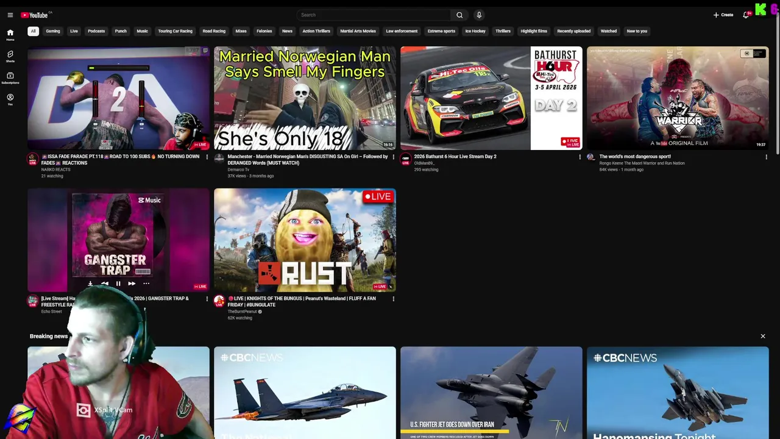Open the notifications bell
780x439 pixels.
pyautogui.click(x=746, y=15)
